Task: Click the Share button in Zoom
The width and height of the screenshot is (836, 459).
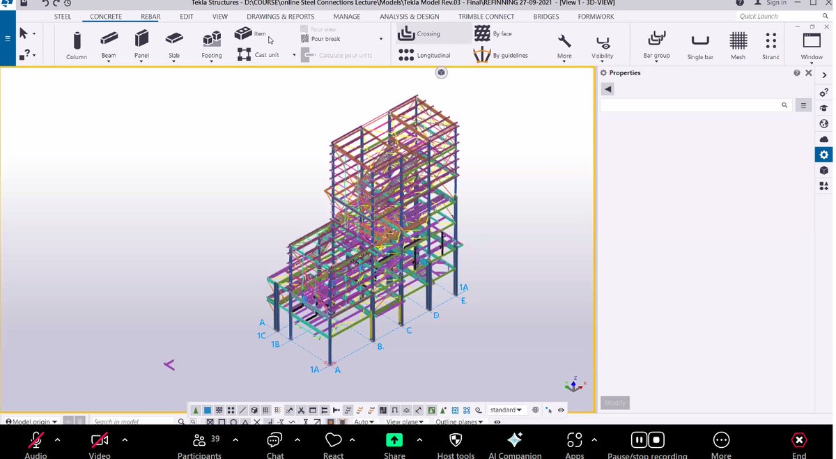Action: 394,446
